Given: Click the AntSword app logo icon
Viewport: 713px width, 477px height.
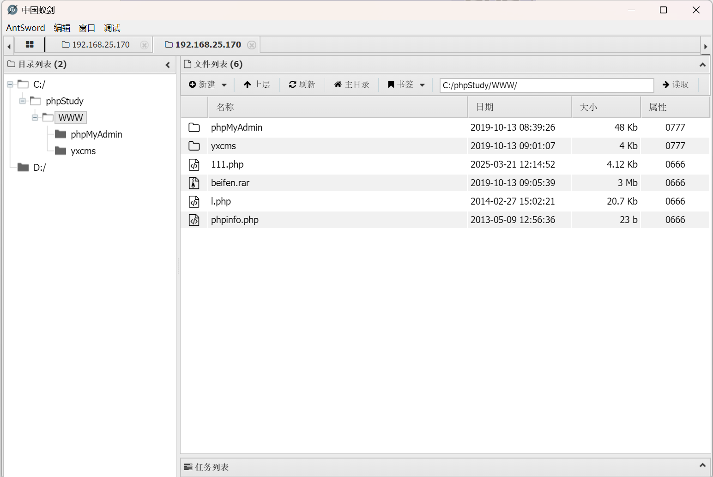Looking at the screenshot, I should pos(12,10).
